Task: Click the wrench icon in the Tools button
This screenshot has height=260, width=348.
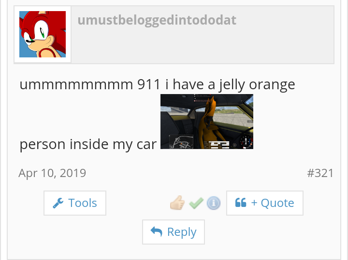Action: coord(58,203)
